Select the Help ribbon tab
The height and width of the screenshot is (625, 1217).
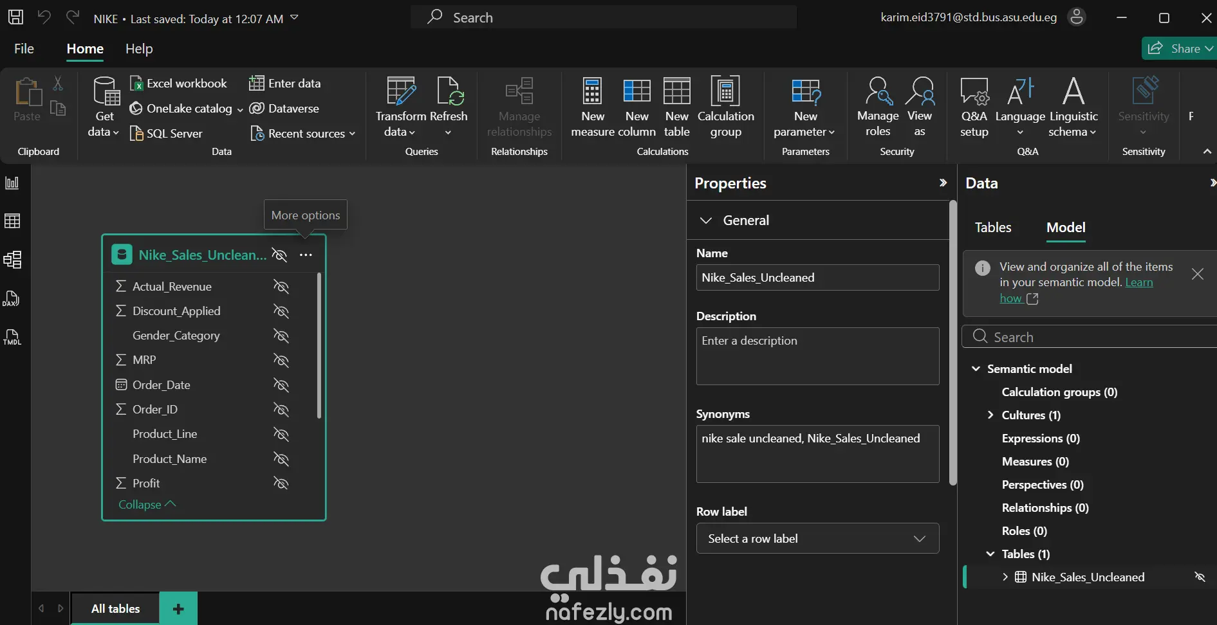point(139,49)
